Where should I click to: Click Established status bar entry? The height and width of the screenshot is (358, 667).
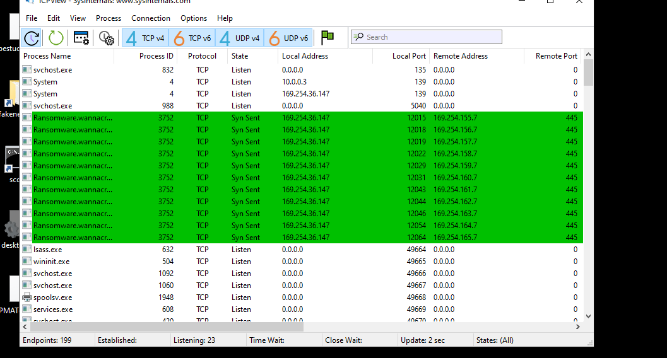point(117,340)
